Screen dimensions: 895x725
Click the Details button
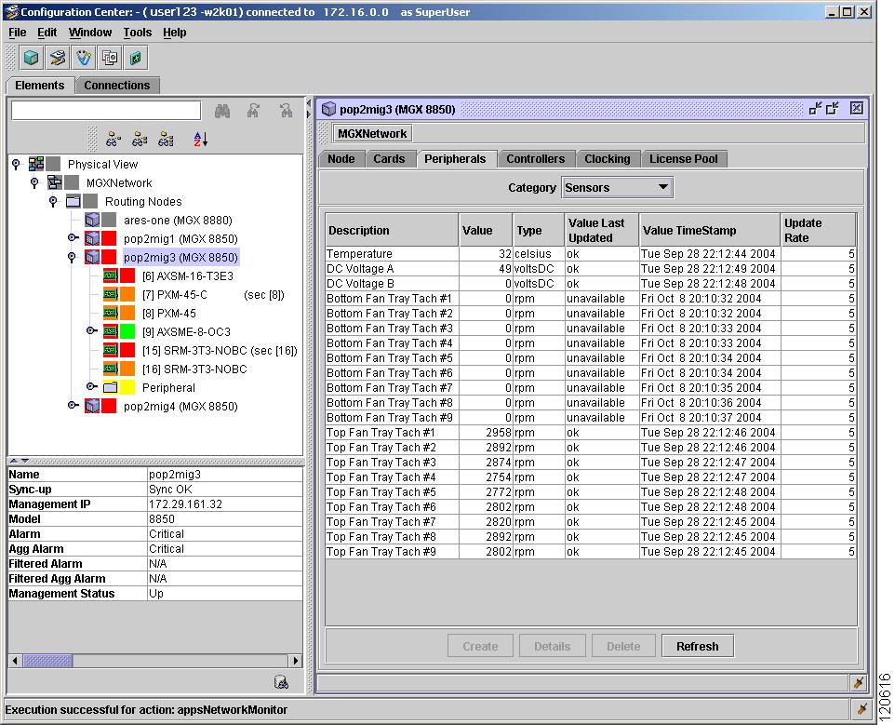pyautogui.click(x=552, y=646)
